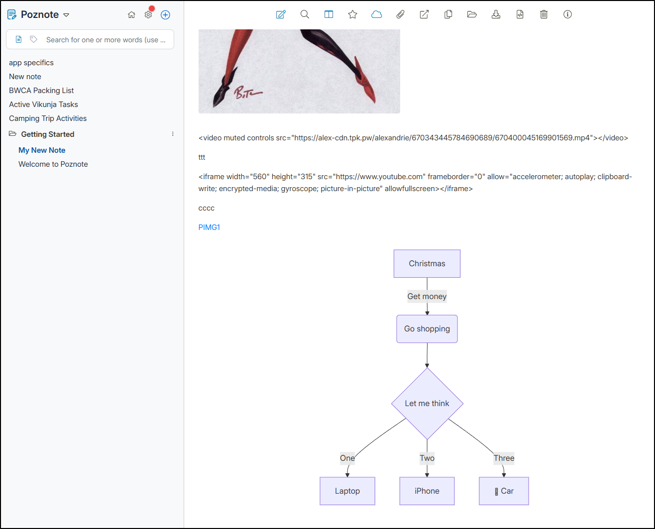Viewport: 655px width, 529px height.
Task: Open the Getting Started folder options menu
Action: pos(173,134)
